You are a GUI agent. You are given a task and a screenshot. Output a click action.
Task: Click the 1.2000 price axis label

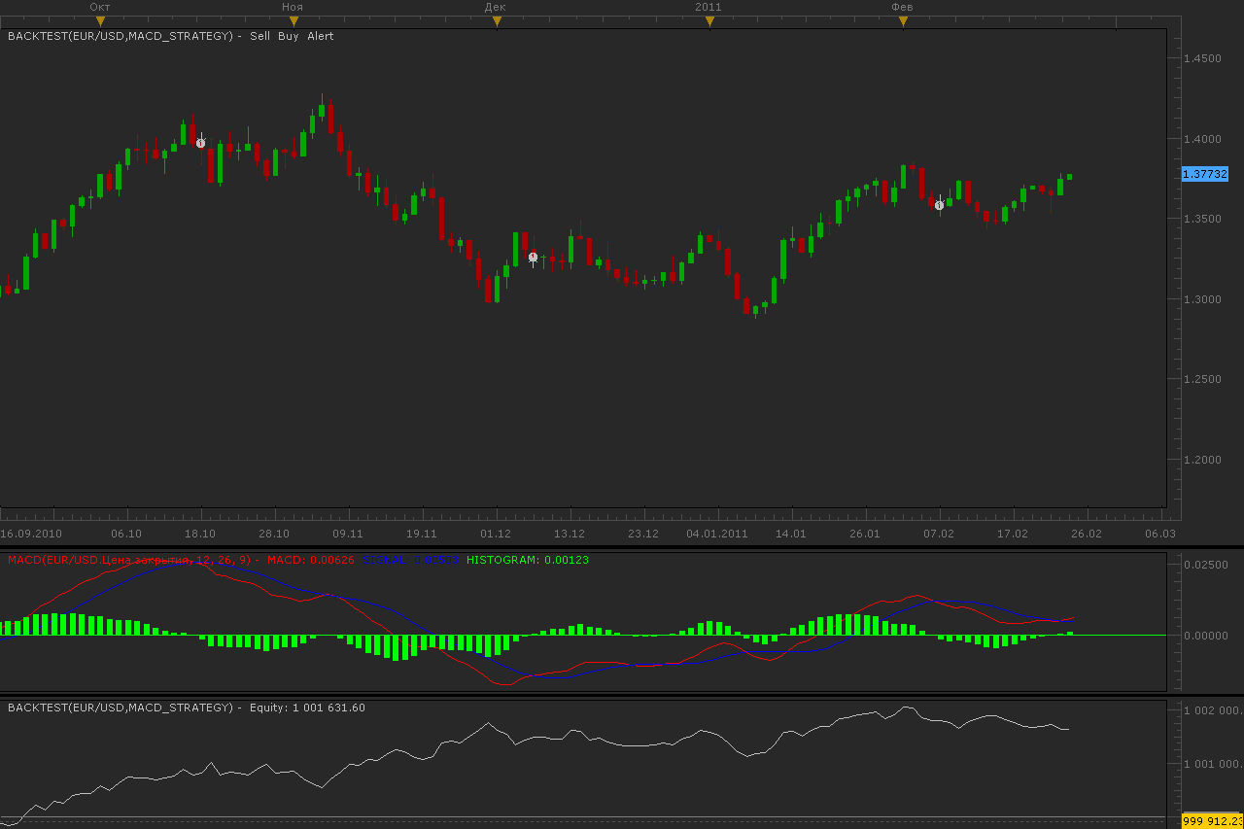tap(1202, 460)
